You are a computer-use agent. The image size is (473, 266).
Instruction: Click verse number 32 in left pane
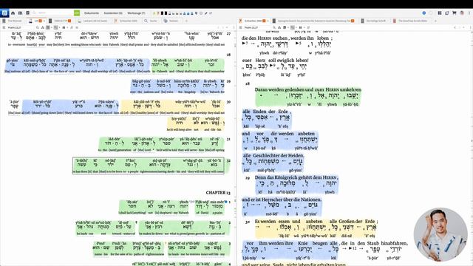point(228,161)
